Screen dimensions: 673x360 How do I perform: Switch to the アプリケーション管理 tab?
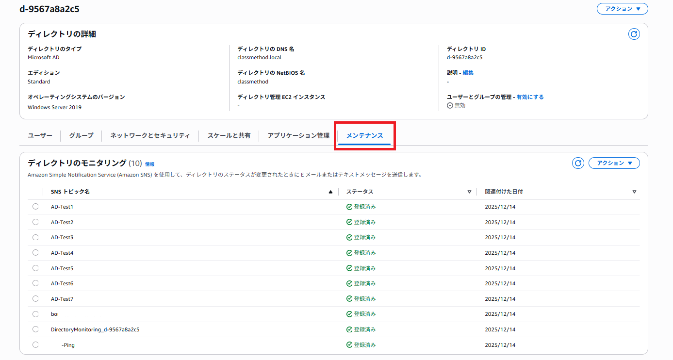click(298, 136)
